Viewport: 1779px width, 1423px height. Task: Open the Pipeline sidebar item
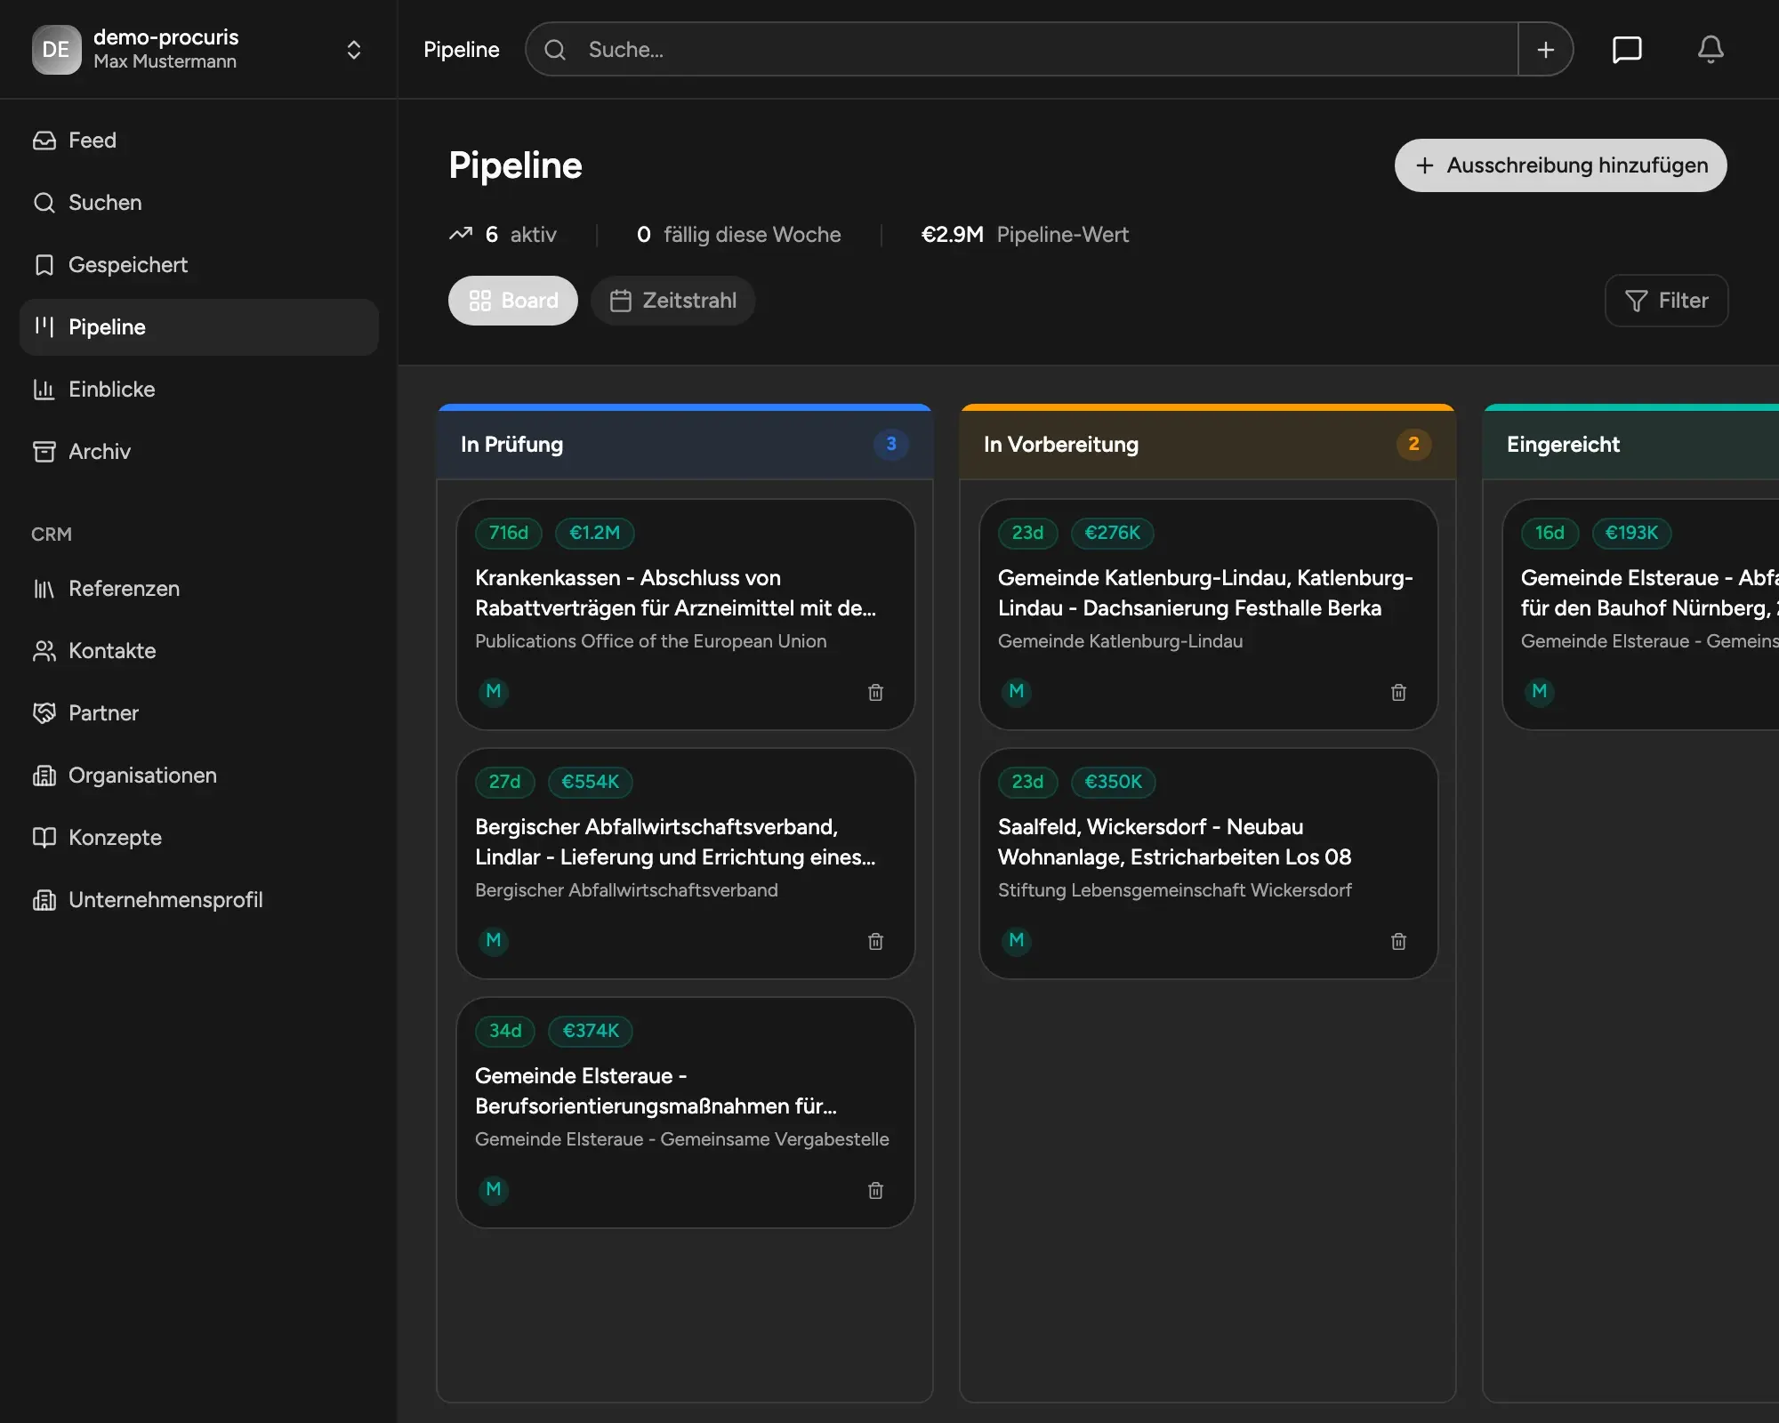(x=199, y=327)
